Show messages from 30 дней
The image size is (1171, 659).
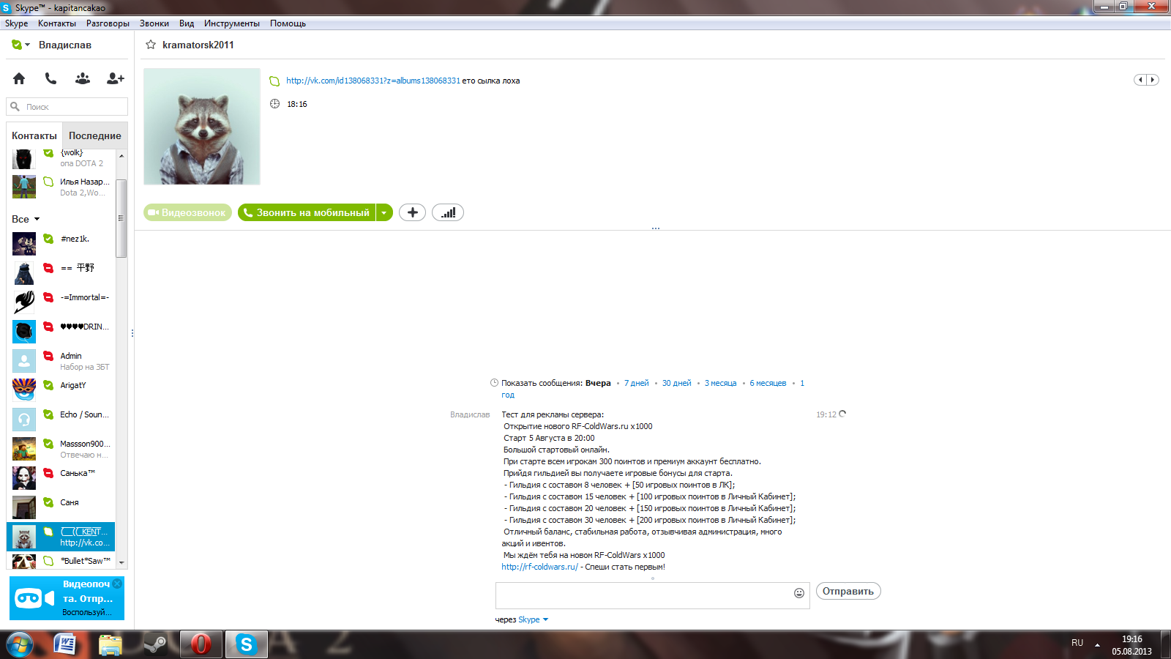click(677, 383)
